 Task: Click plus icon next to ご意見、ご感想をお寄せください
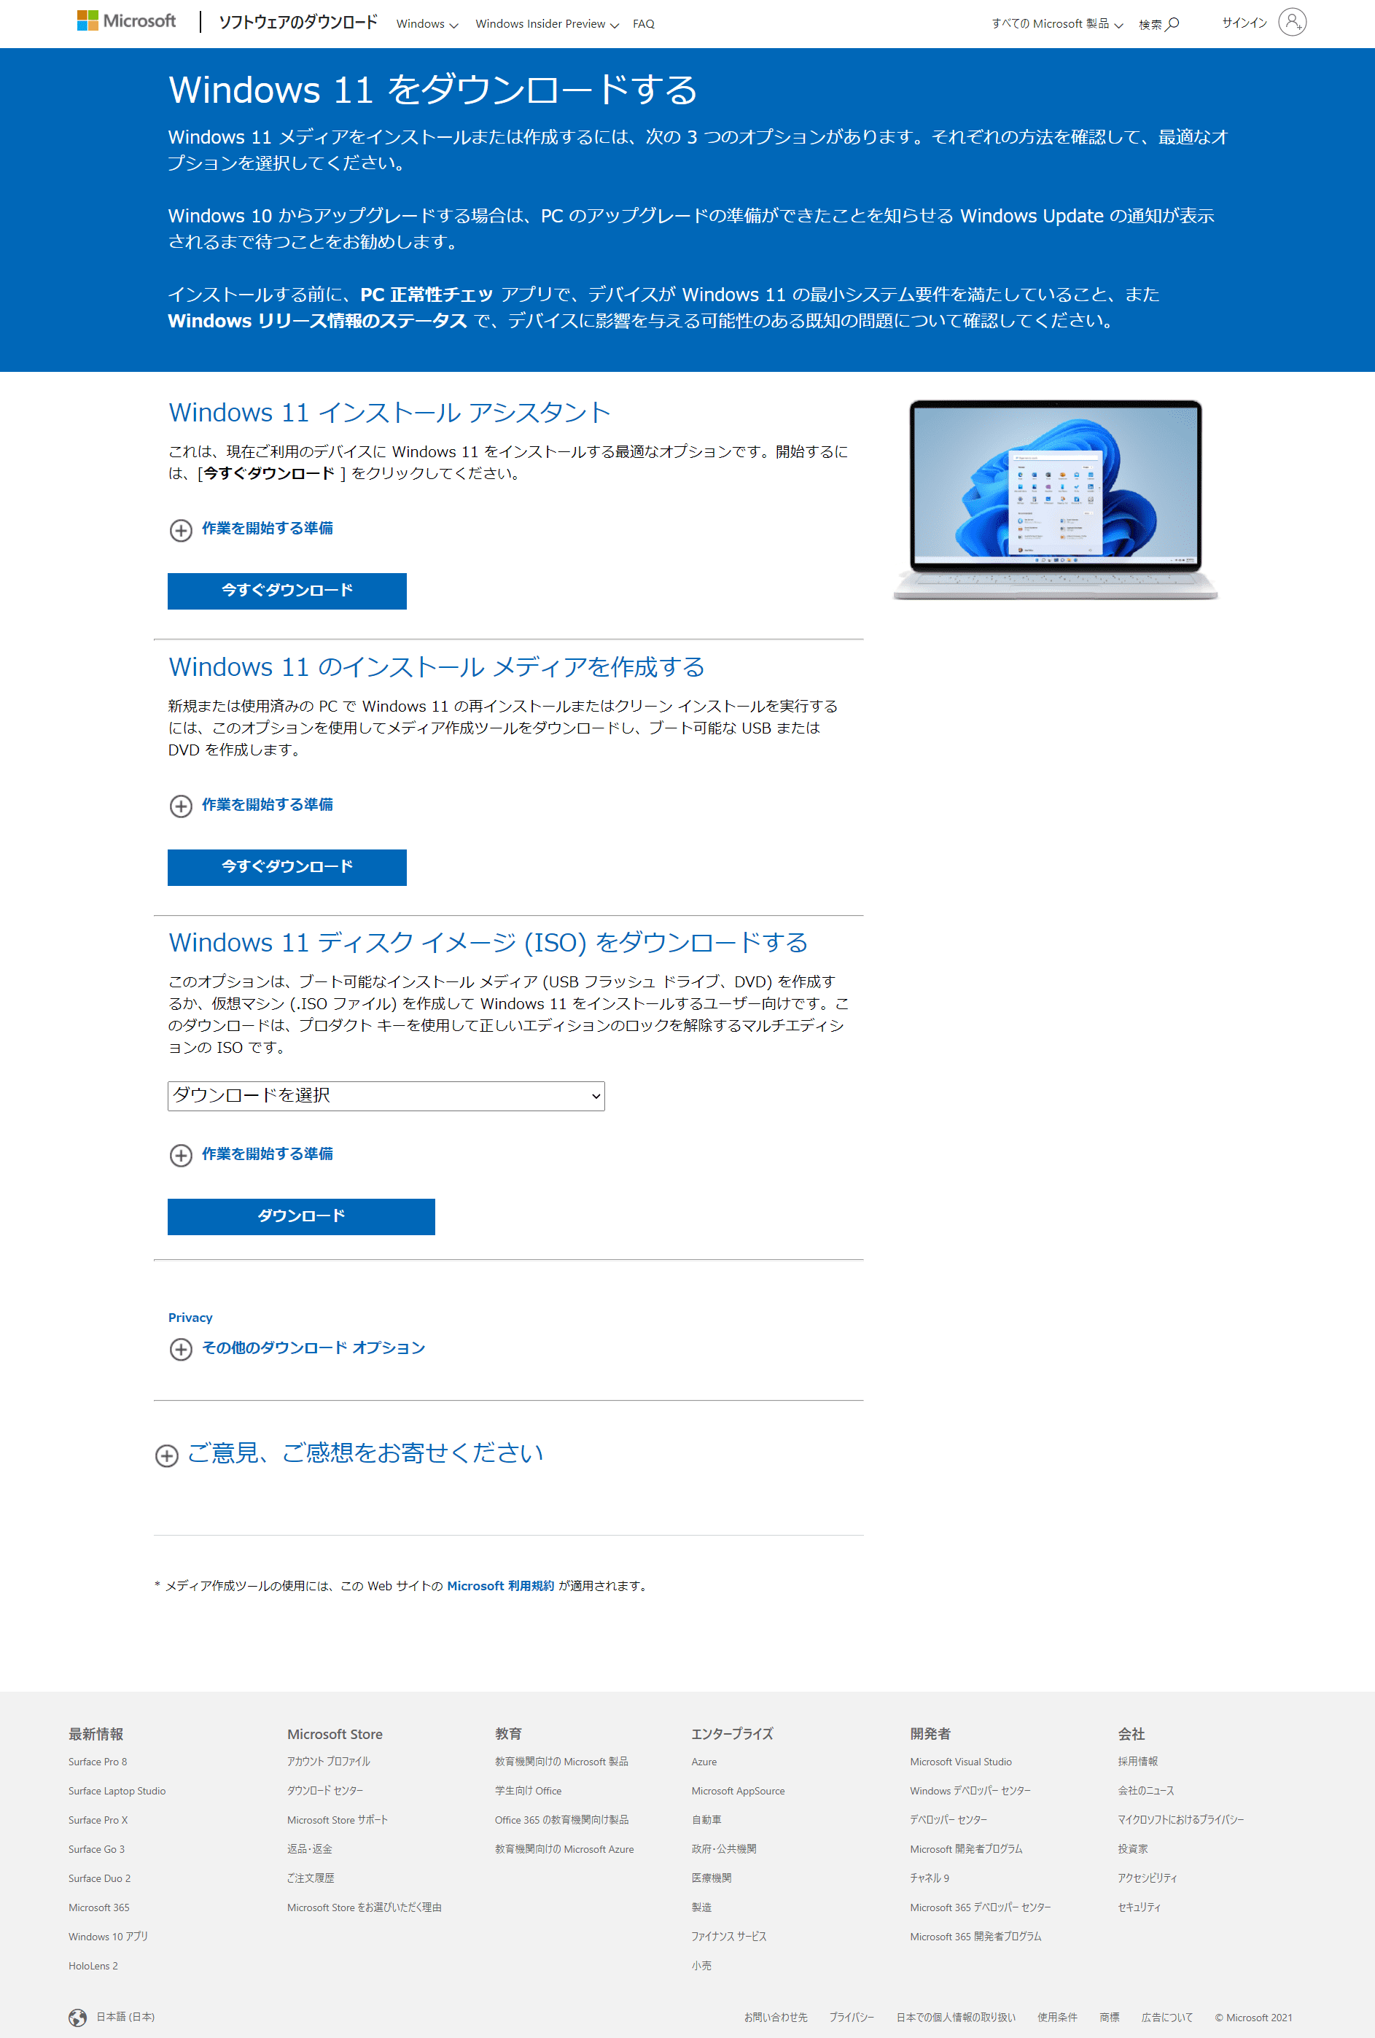click(x=167, y=1455)
